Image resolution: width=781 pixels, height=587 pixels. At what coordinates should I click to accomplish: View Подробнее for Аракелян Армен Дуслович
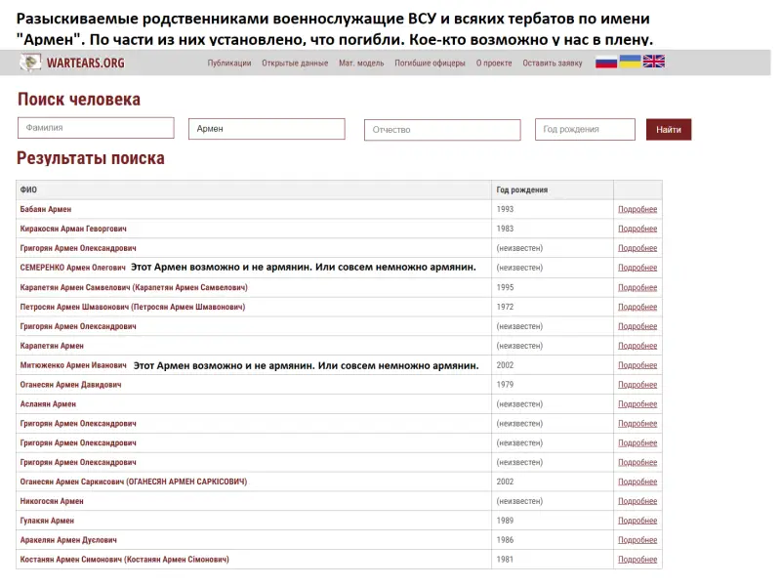637,540
